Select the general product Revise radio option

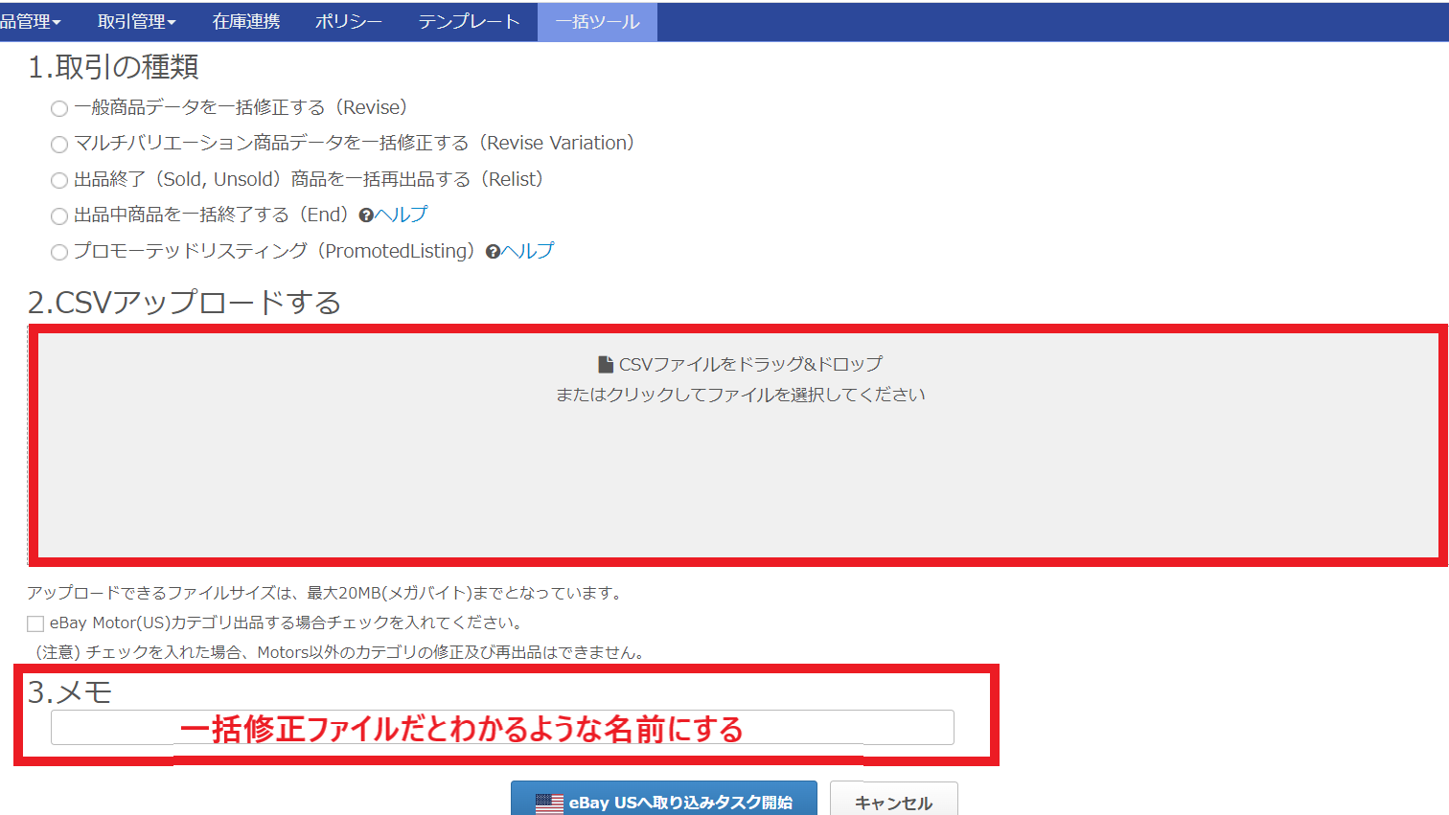pos(59,109)
